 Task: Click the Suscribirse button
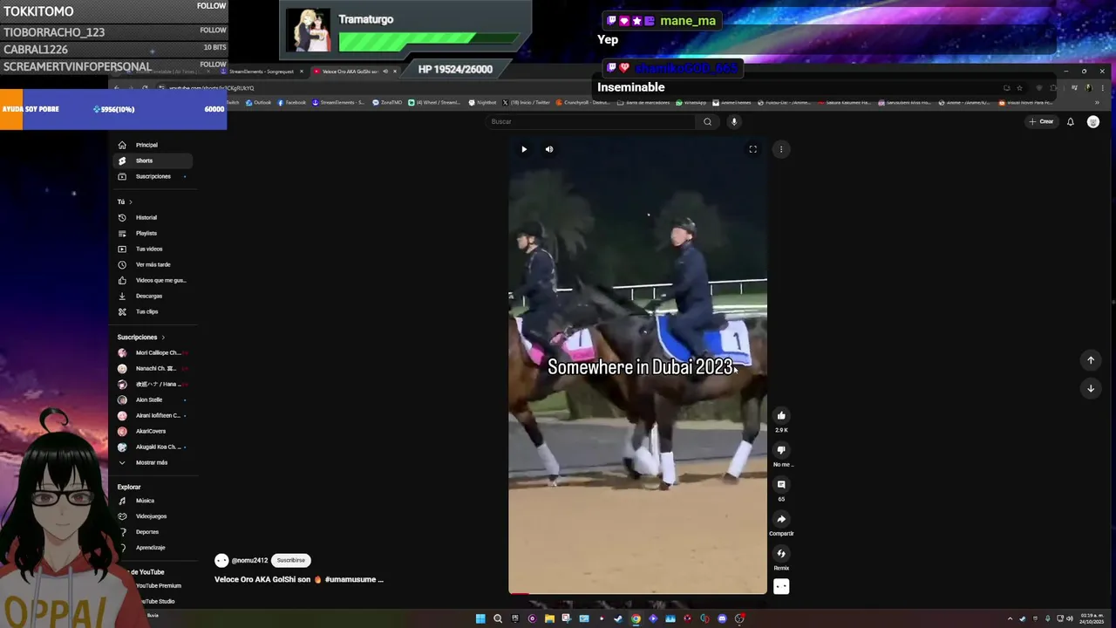pos(291,560)
